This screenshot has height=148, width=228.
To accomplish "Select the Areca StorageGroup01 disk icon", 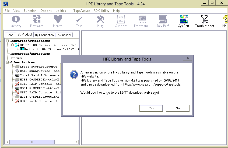I will click(x=17, y=66).
